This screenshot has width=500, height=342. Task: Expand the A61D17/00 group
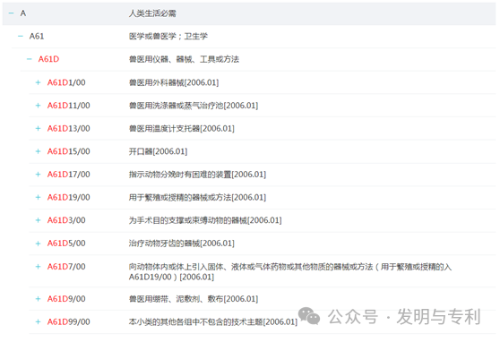tap(38, 175)
